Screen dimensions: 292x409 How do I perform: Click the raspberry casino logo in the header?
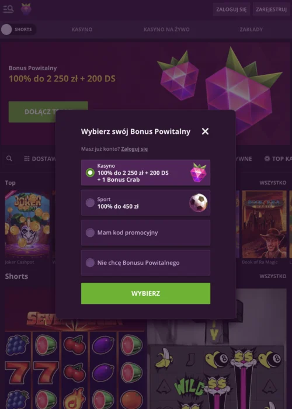(26, 9)
